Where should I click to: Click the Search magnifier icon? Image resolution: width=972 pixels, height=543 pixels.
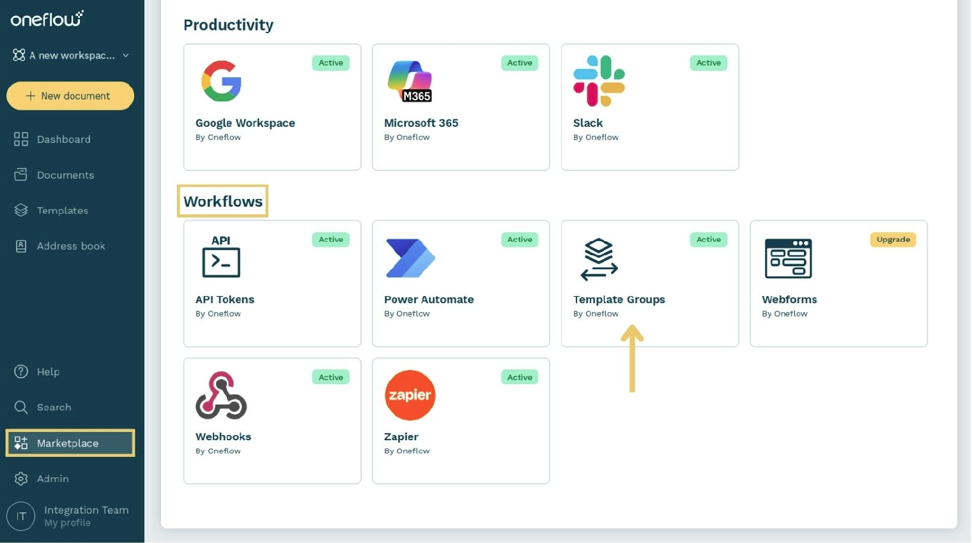[21, 407]
